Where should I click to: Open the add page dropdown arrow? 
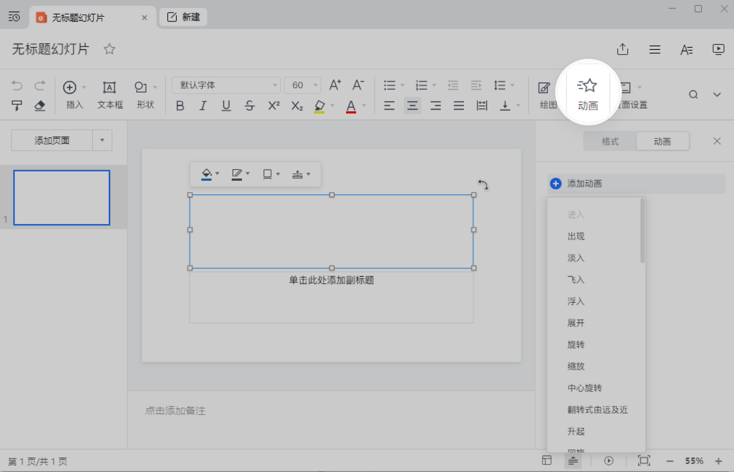[102, 141]
